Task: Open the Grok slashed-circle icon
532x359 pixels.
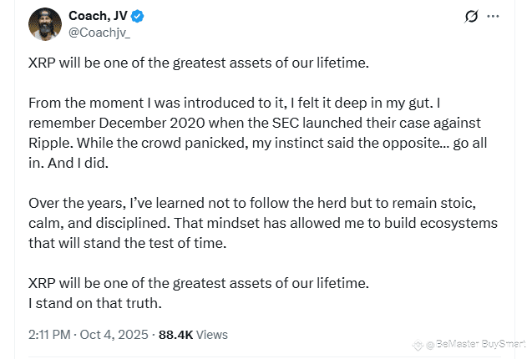Action: click(471, 16)
